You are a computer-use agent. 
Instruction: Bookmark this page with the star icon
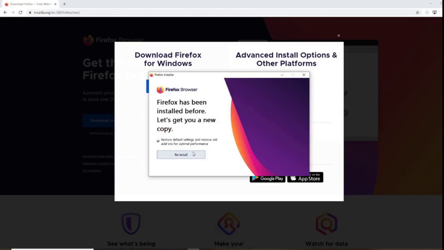point(417,12)
